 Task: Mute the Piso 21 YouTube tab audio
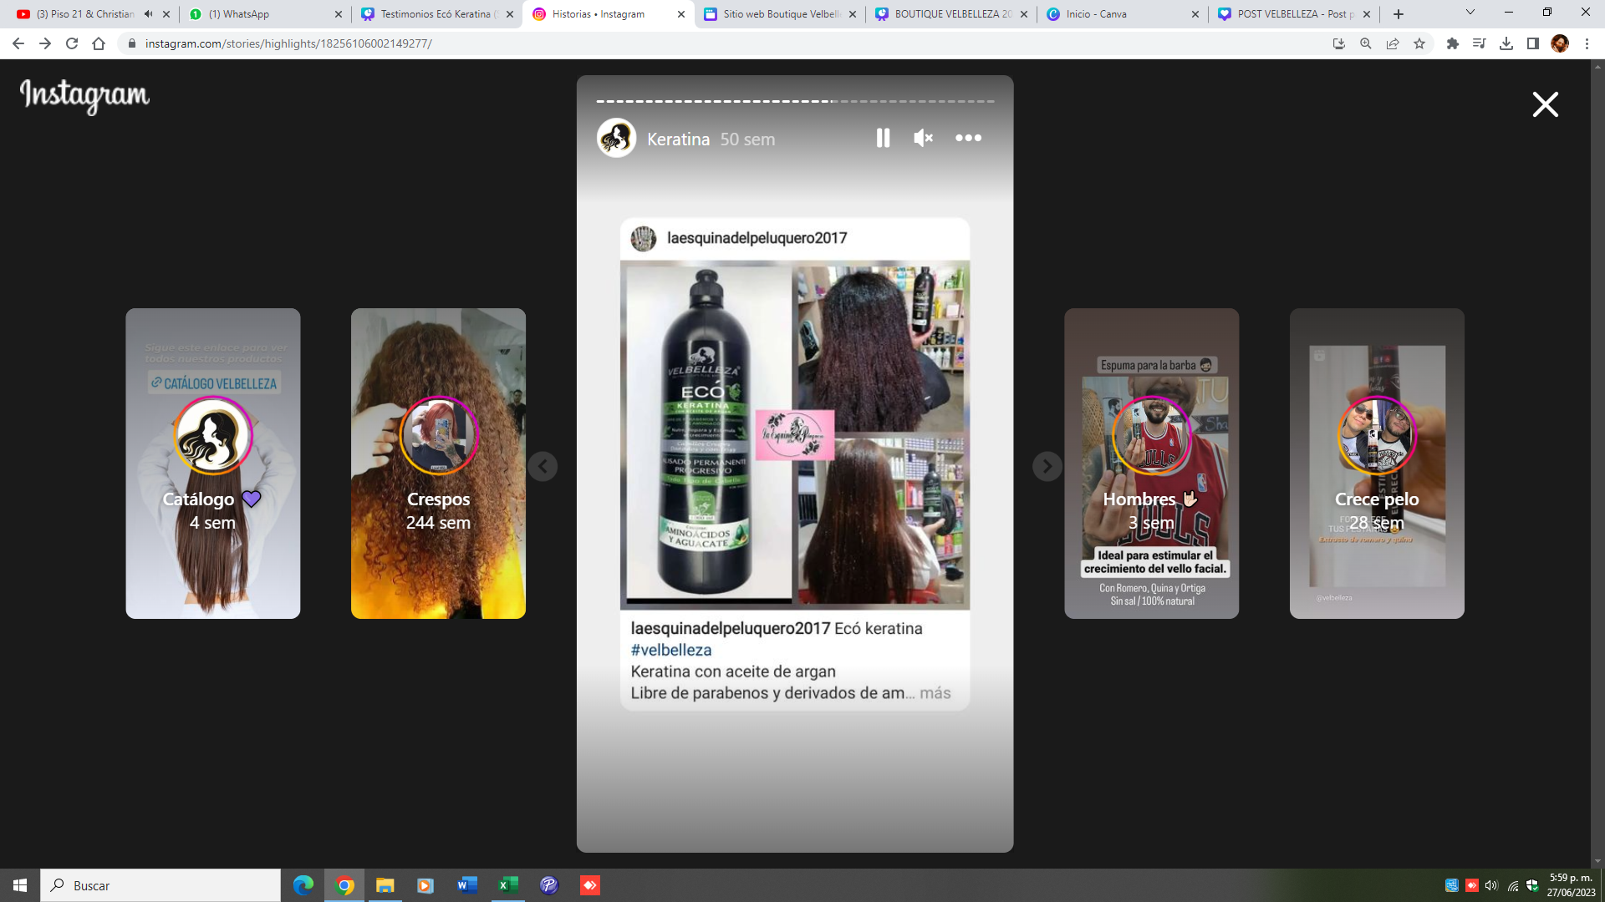(x=149, y=14)
